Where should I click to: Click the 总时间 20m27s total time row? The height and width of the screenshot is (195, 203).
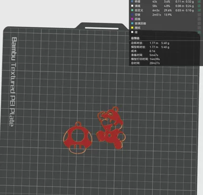pos(145,63)
